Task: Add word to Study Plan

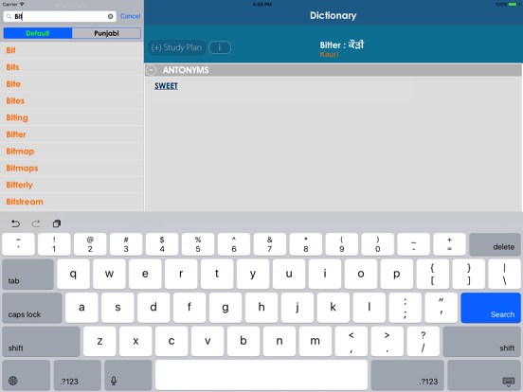Action: click(177, 47)
